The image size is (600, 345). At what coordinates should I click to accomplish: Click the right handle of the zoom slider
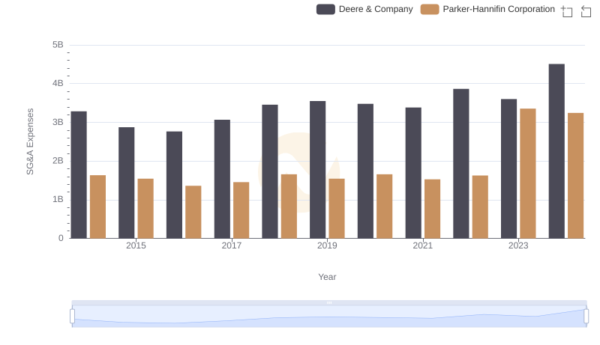click(x=586, y=316)
